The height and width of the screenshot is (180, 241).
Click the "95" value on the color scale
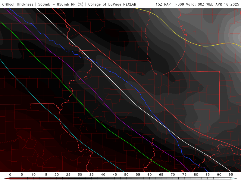(231, 175)
